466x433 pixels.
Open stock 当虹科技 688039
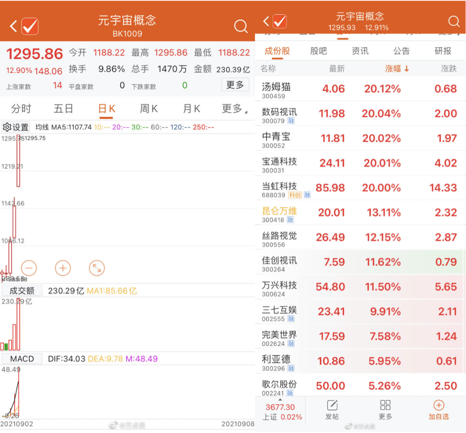click(x=360, y=188)
